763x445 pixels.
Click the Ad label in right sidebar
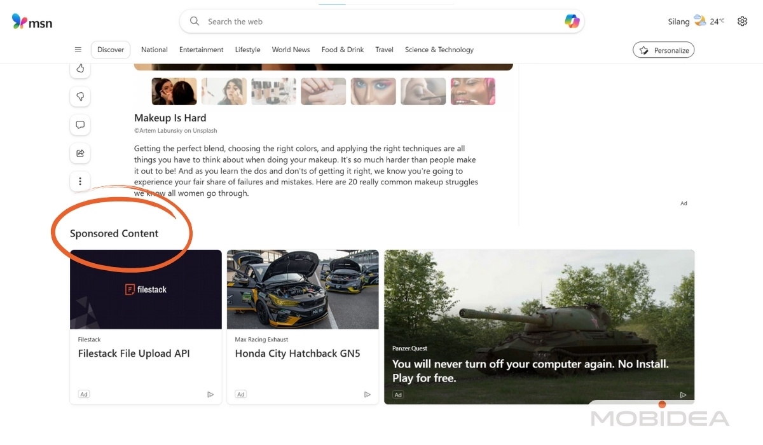(x=684, y=203)
